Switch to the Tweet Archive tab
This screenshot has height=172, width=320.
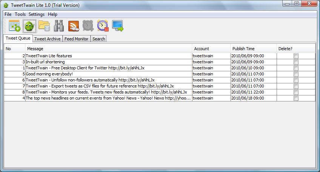(x=47, y=39)
